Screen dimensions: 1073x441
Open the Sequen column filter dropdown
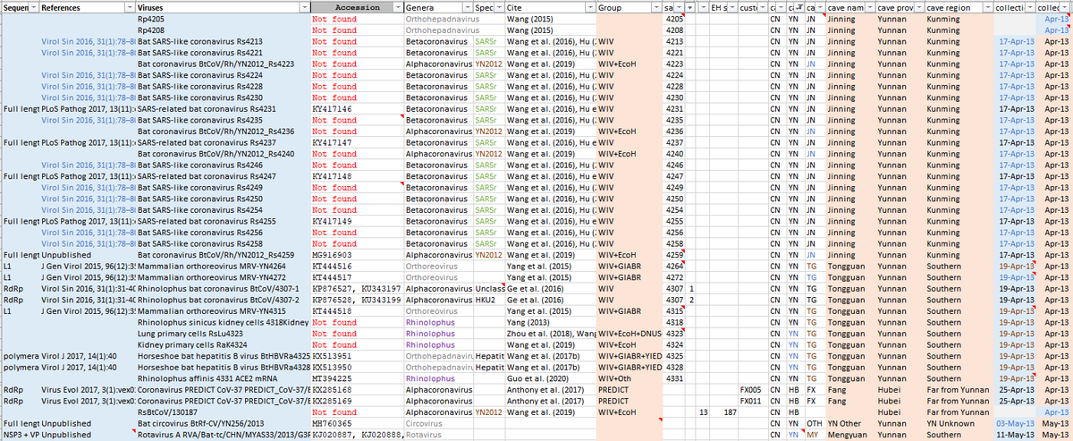(x=31, y=7)
